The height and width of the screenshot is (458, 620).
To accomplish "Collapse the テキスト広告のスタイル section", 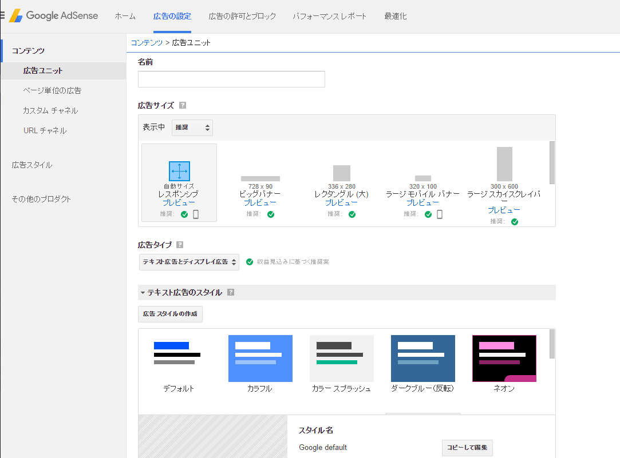I will click(x=143, y=293).
